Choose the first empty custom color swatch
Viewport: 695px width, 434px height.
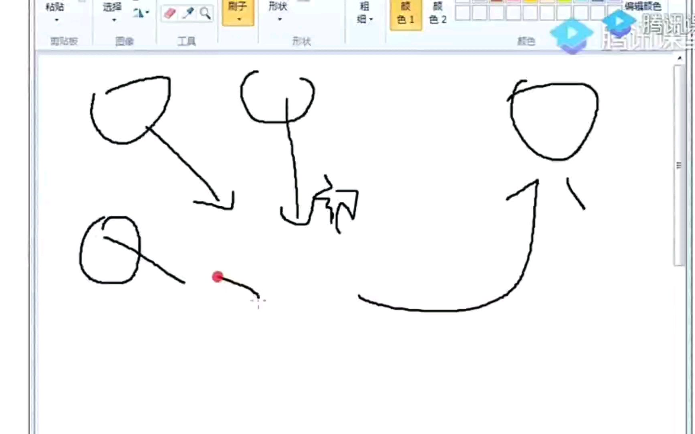(463, 14)
